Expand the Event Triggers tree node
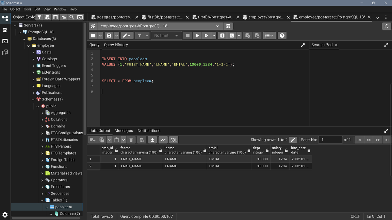 pos(33,66)
